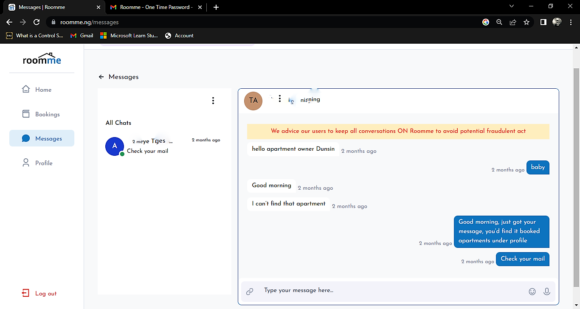This screenshot has width=580, height=309.
Task: Click the 'I can't find that apartment' message
Action: click(x=288, y=204)
